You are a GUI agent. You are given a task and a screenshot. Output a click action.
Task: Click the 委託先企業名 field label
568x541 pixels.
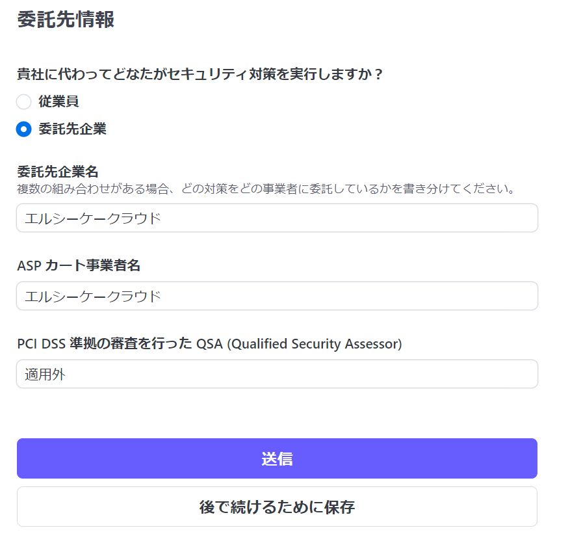click(x=58, y=172)
